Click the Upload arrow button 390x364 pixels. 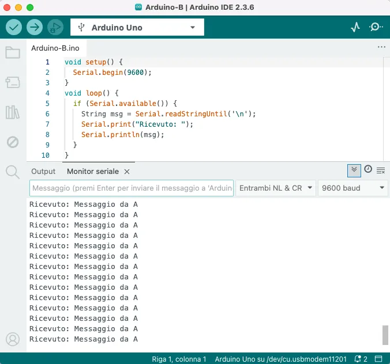[35, 27]
